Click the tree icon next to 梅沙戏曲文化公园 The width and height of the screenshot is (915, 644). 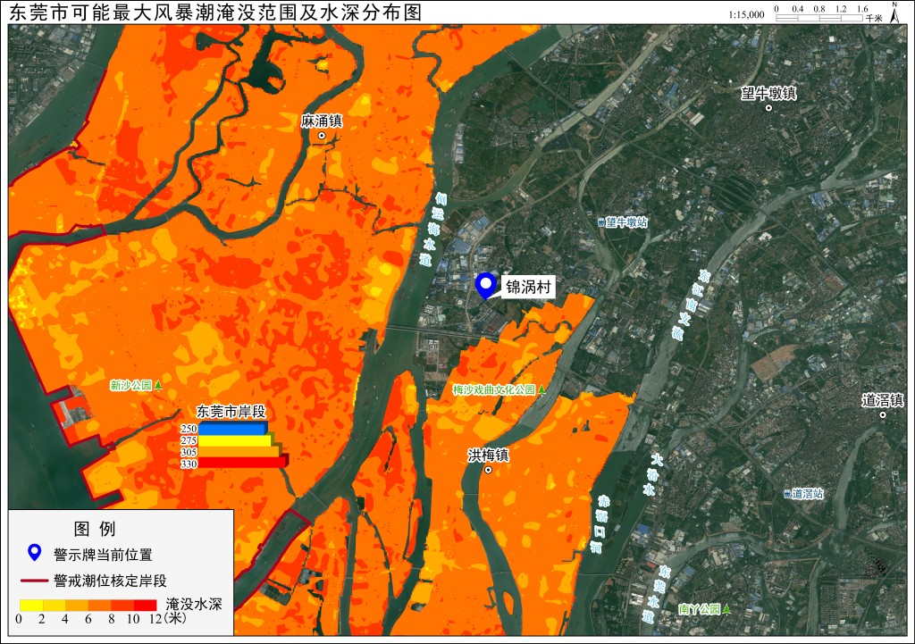point(541,389)
